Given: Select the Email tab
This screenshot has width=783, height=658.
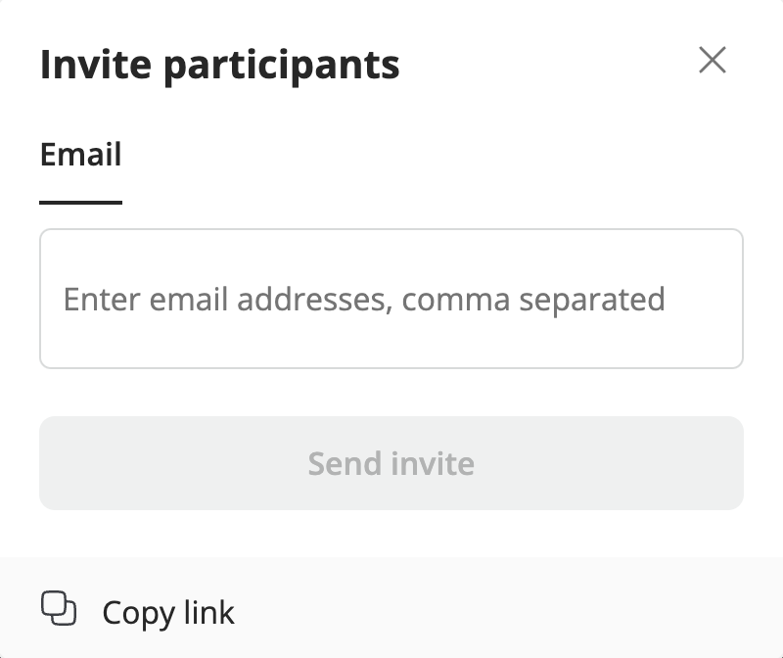Looking at the screenshot, I should [x=80, y=155].
